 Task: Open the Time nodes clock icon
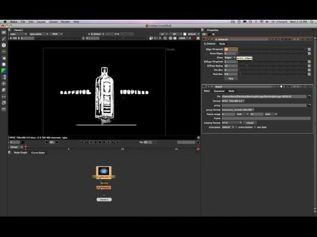click(4, 45)
